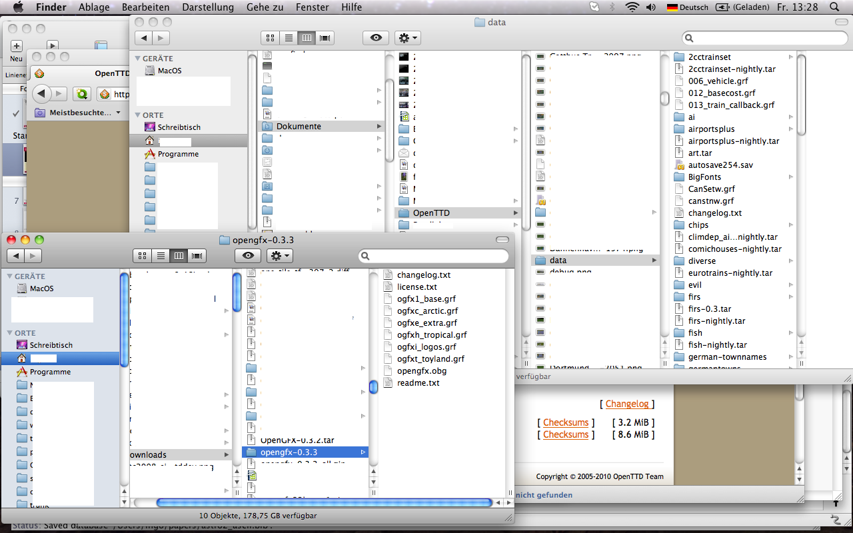This screenshot has width=853, height=533.
Task: Click the Deutsch input language menu
Action: [x=688, y=7]
